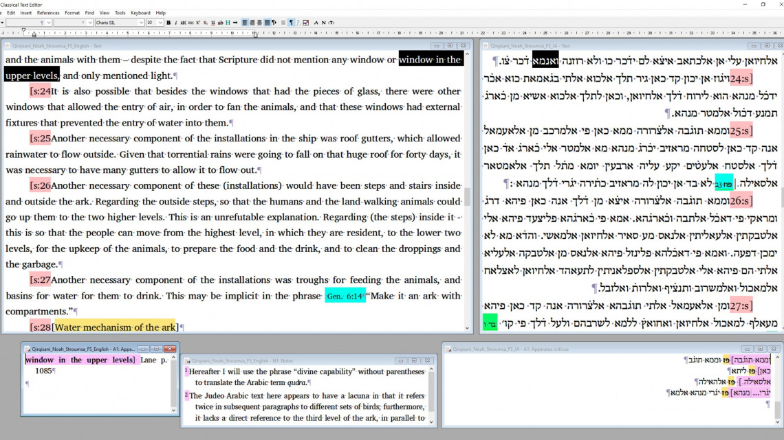Open the Keyboard menu

click(x=140, y=13)
